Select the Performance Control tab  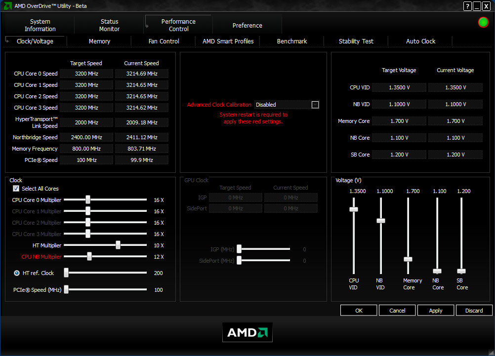(x=178, y=25)
